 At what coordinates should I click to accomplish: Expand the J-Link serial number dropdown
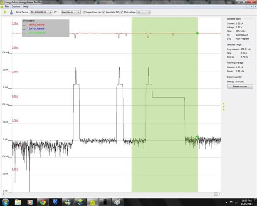pyautogui.click(x=43, y=12)
